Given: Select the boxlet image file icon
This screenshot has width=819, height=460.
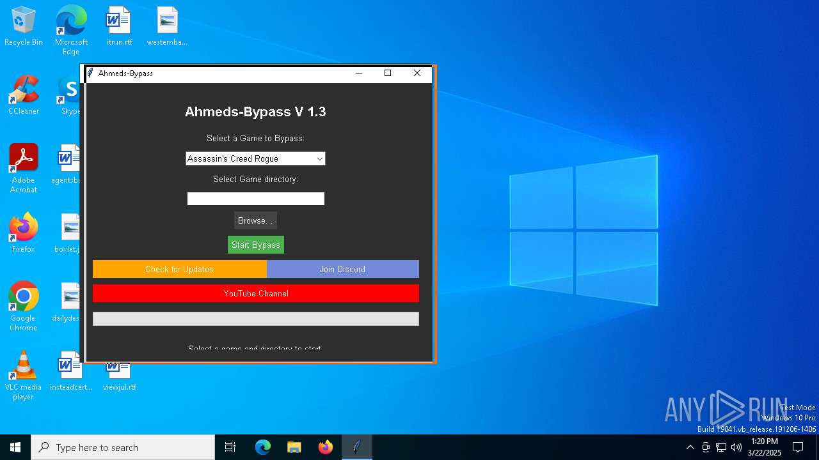Looking at the screenshot, I should pyautogui.click(x=68, y=233).
